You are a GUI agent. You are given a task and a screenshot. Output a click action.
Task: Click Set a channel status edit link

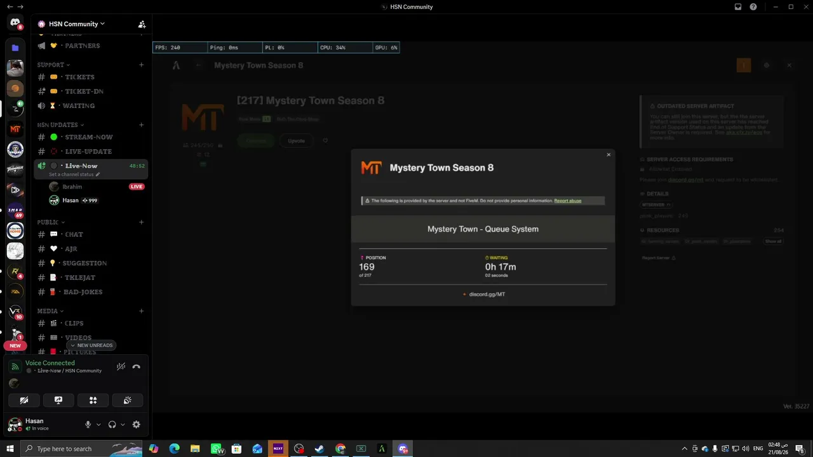click(74, 175)
